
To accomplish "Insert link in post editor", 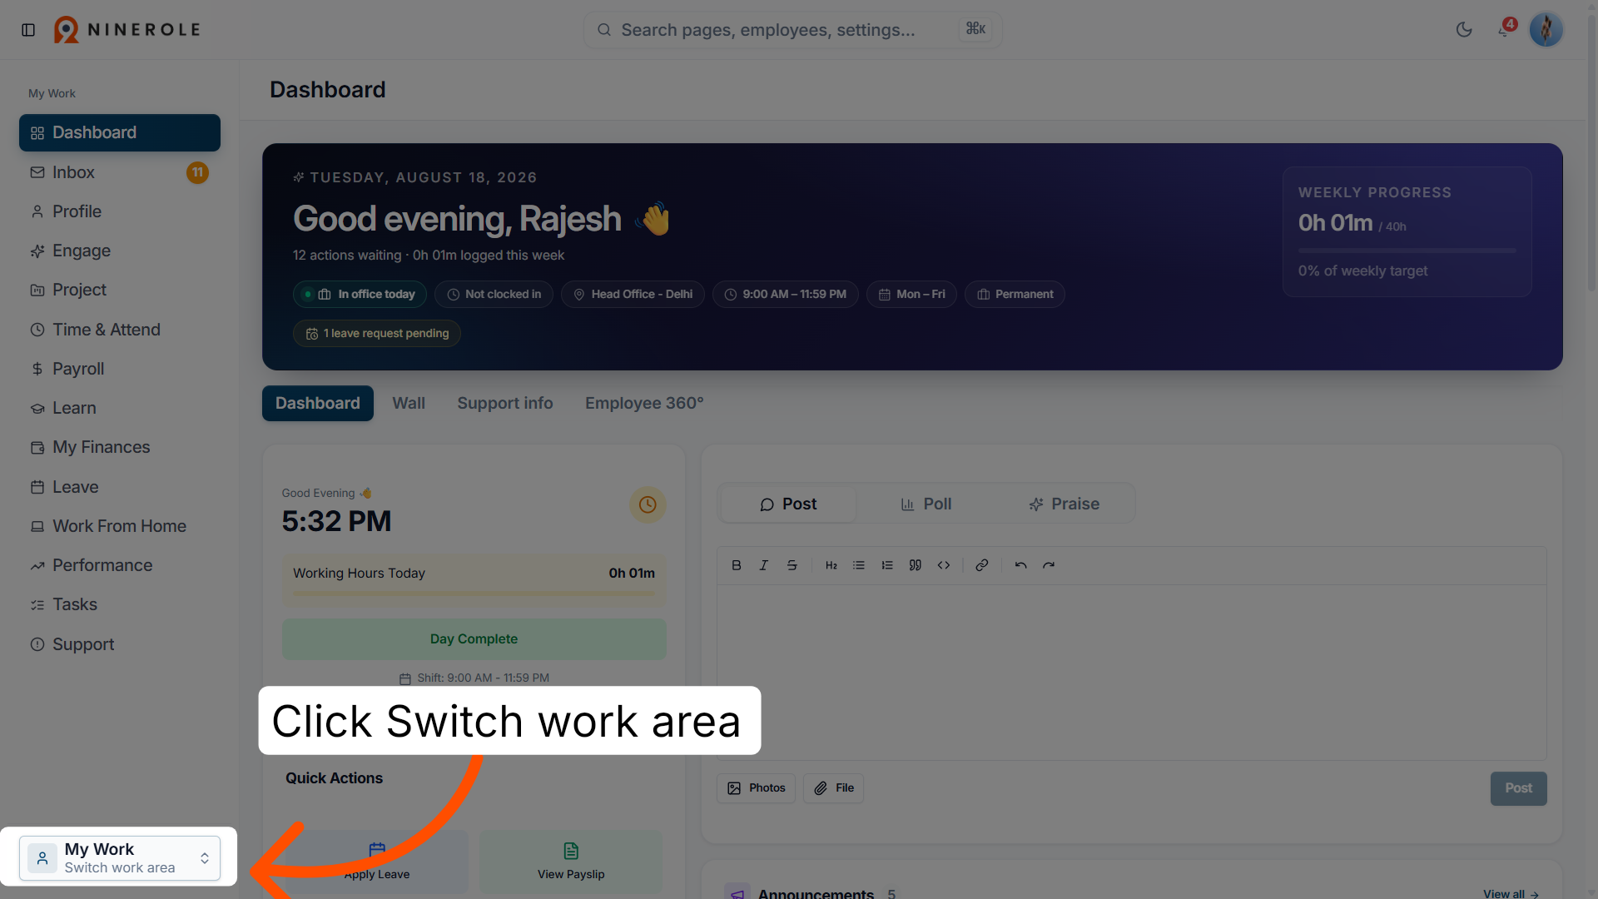I will [x=982, y=565].
